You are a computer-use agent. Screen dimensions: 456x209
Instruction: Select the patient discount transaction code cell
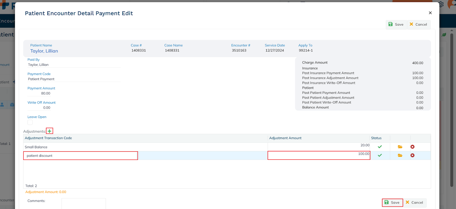80,156
